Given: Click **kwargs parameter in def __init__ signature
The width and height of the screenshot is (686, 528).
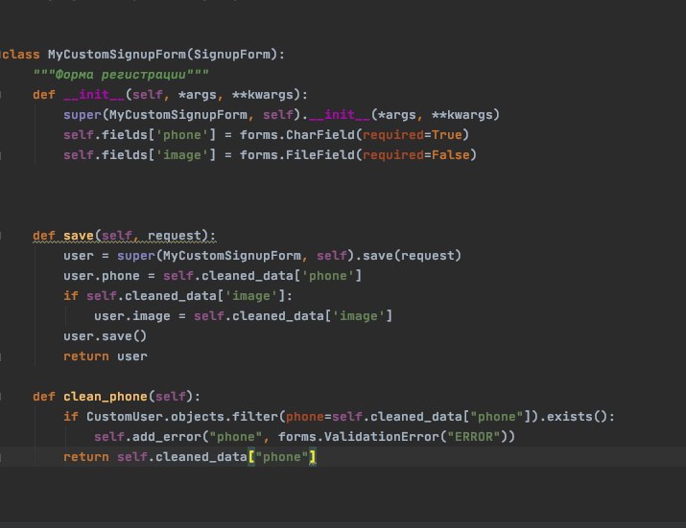Looking at the screenshot, I should [x=263, y=95].
